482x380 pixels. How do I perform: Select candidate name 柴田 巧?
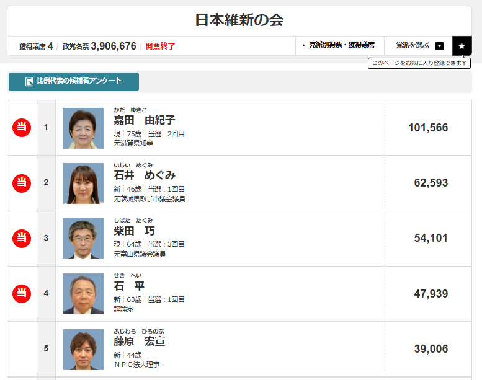[x=135, y=231]
